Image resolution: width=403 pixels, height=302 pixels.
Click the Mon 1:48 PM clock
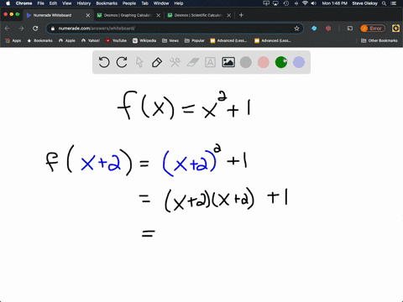tap(334, 3)
